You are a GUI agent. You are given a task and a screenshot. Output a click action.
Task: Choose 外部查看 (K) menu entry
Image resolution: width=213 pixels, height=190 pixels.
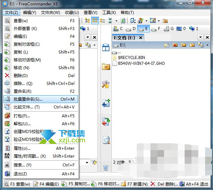pos(41,29)
